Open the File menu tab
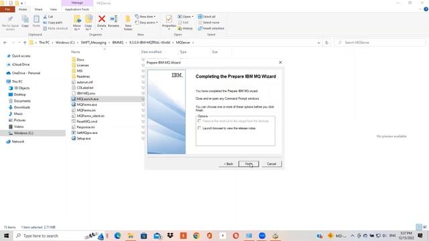429x241 pixels. (7, 9)
